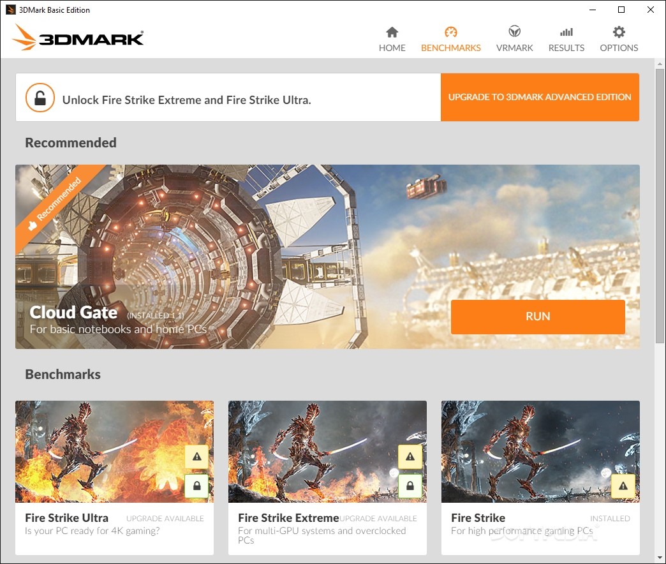The width and height of the screenshot is (666, 564).
Task: Click the warning badge on Fire Strike Ultra
Action: pyautogui.click(x=196, y=456)
